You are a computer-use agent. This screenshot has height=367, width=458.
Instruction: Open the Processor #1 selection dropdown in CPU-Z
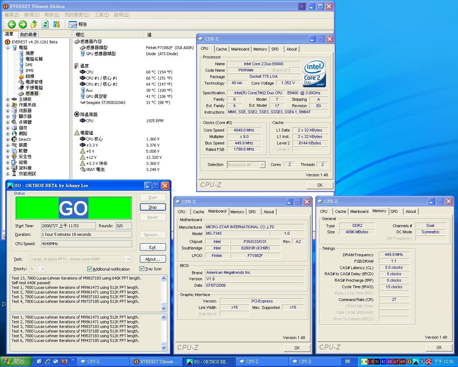click(x=262, y=165)
